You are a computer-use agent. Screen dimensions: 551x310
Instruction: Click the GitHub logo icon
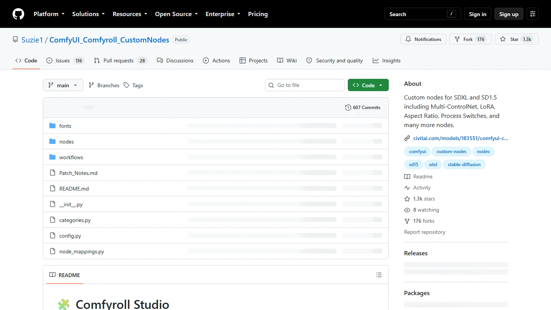tap(18, 14)
